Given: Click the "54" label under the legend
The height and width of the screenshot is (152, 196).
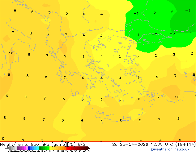Looking at the screenshot, I should pyautogui.click(x=89, y=151).
